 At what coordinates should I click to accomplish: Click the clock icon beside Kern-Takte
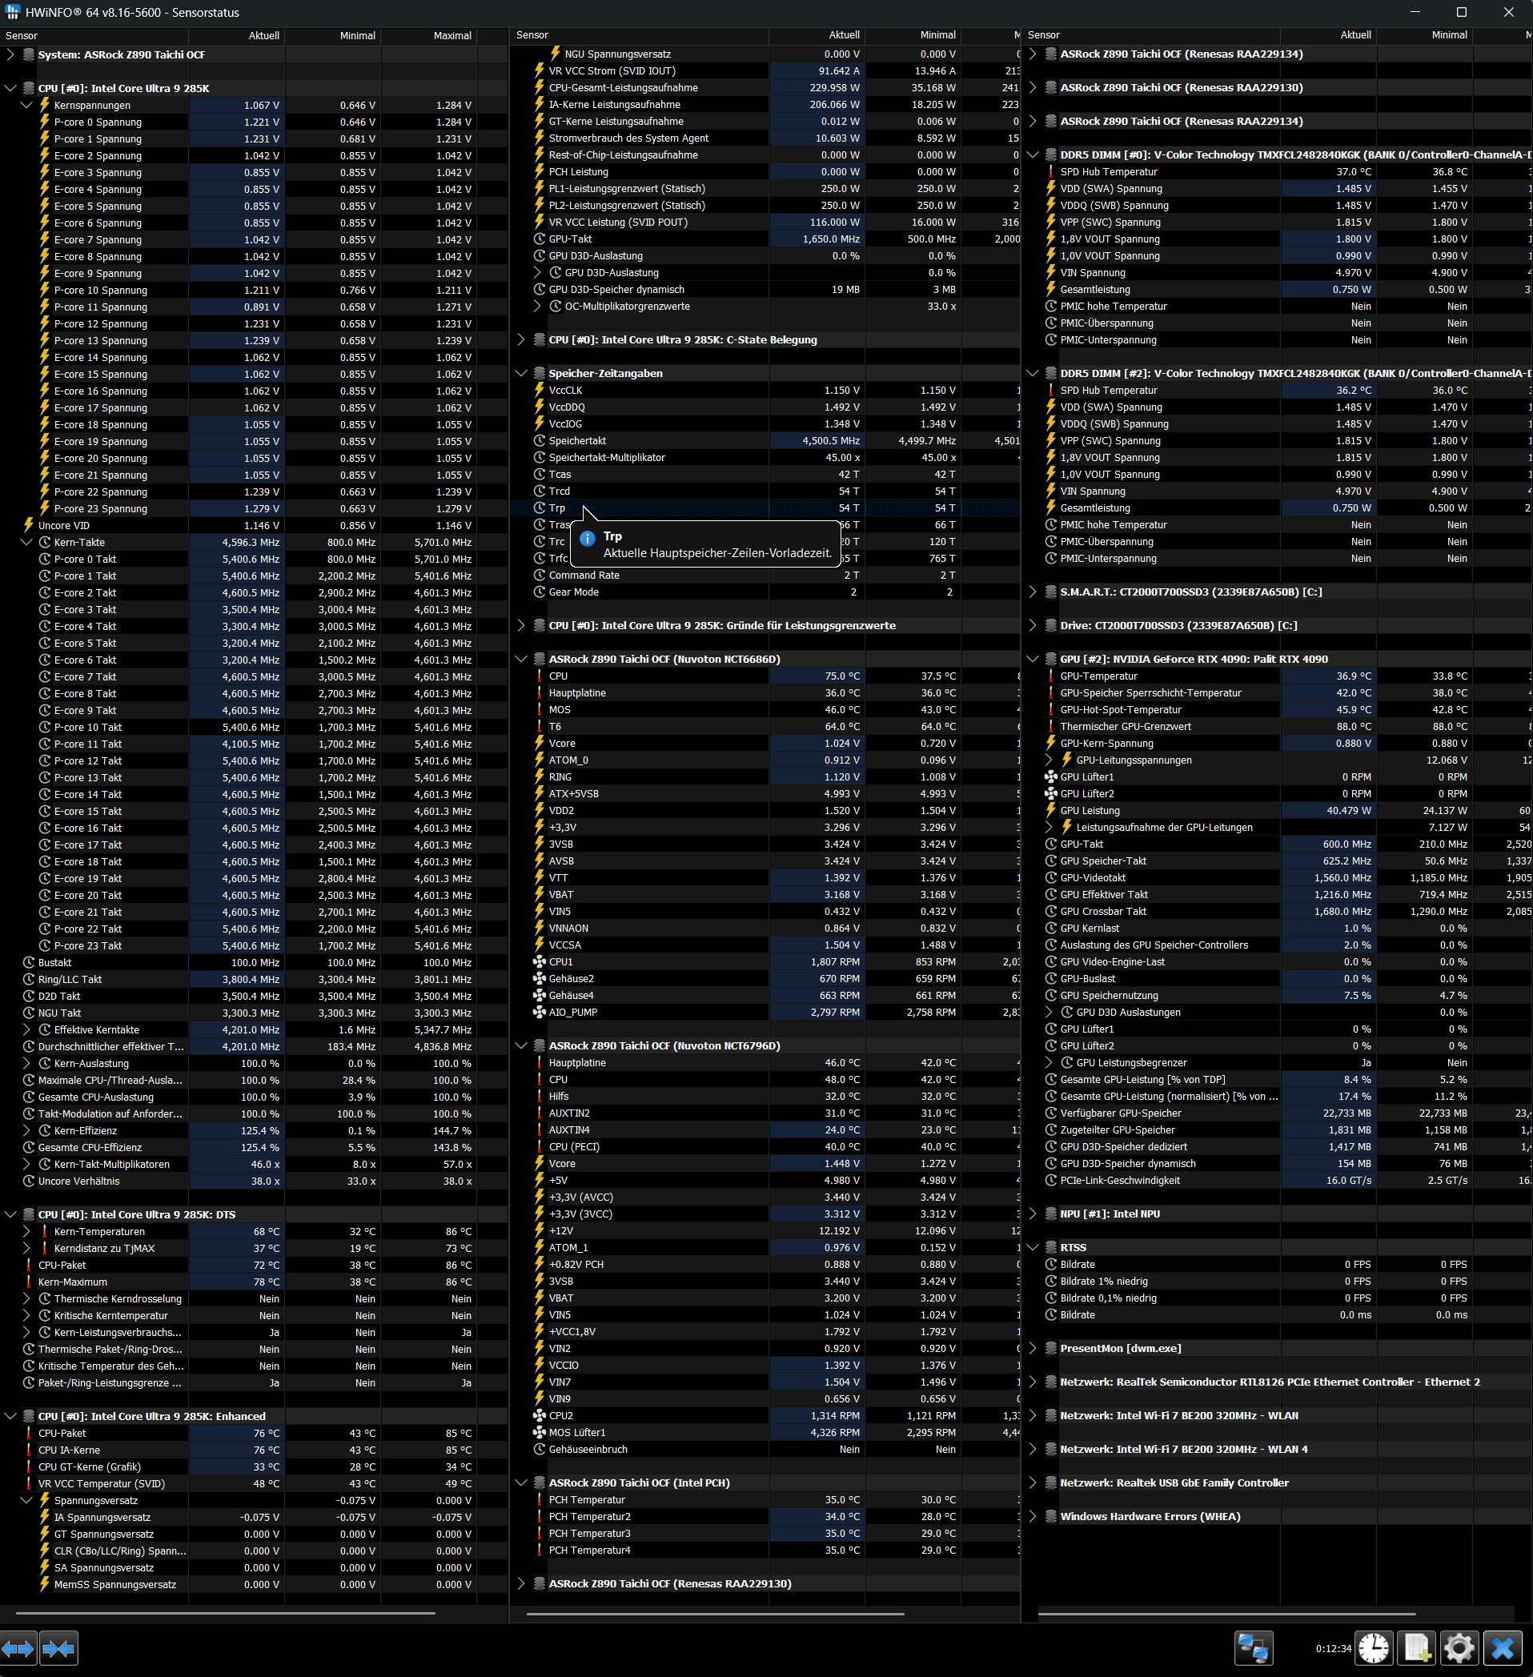(x=45, y=543)
